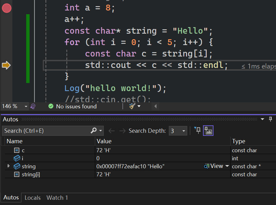Run code cleanup with the broom icon
The width and height of the screenshot is (276, 205).
132,107
